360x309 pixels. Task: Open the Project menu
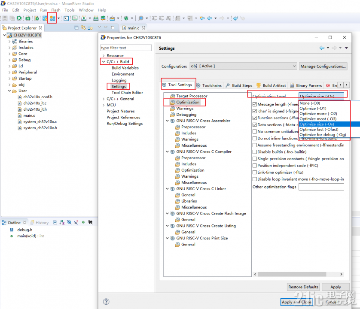[x=30, y=10]
